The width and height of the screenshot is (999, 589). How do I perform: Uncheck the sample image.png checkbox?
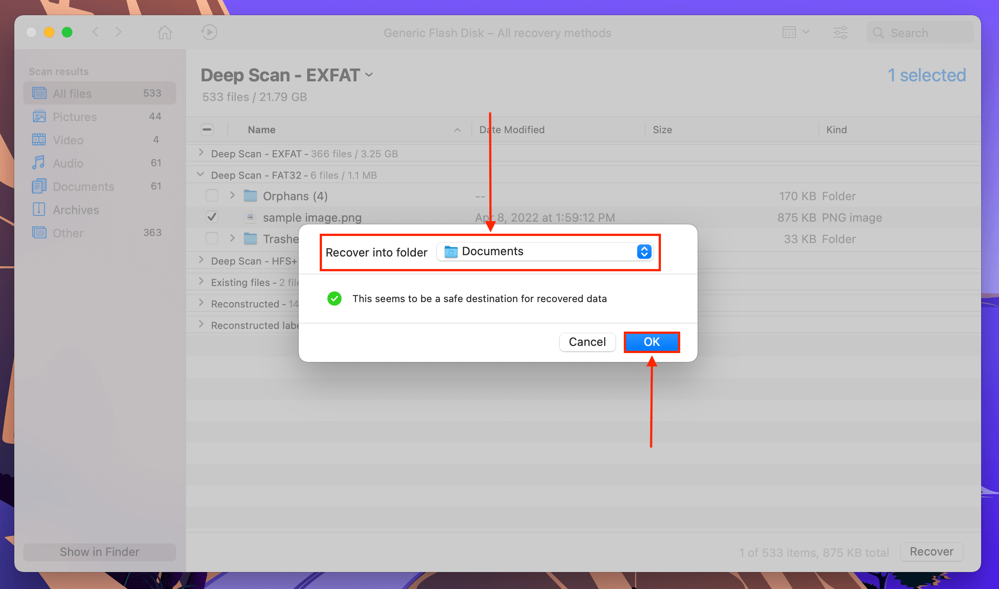[x=212, y=217]
